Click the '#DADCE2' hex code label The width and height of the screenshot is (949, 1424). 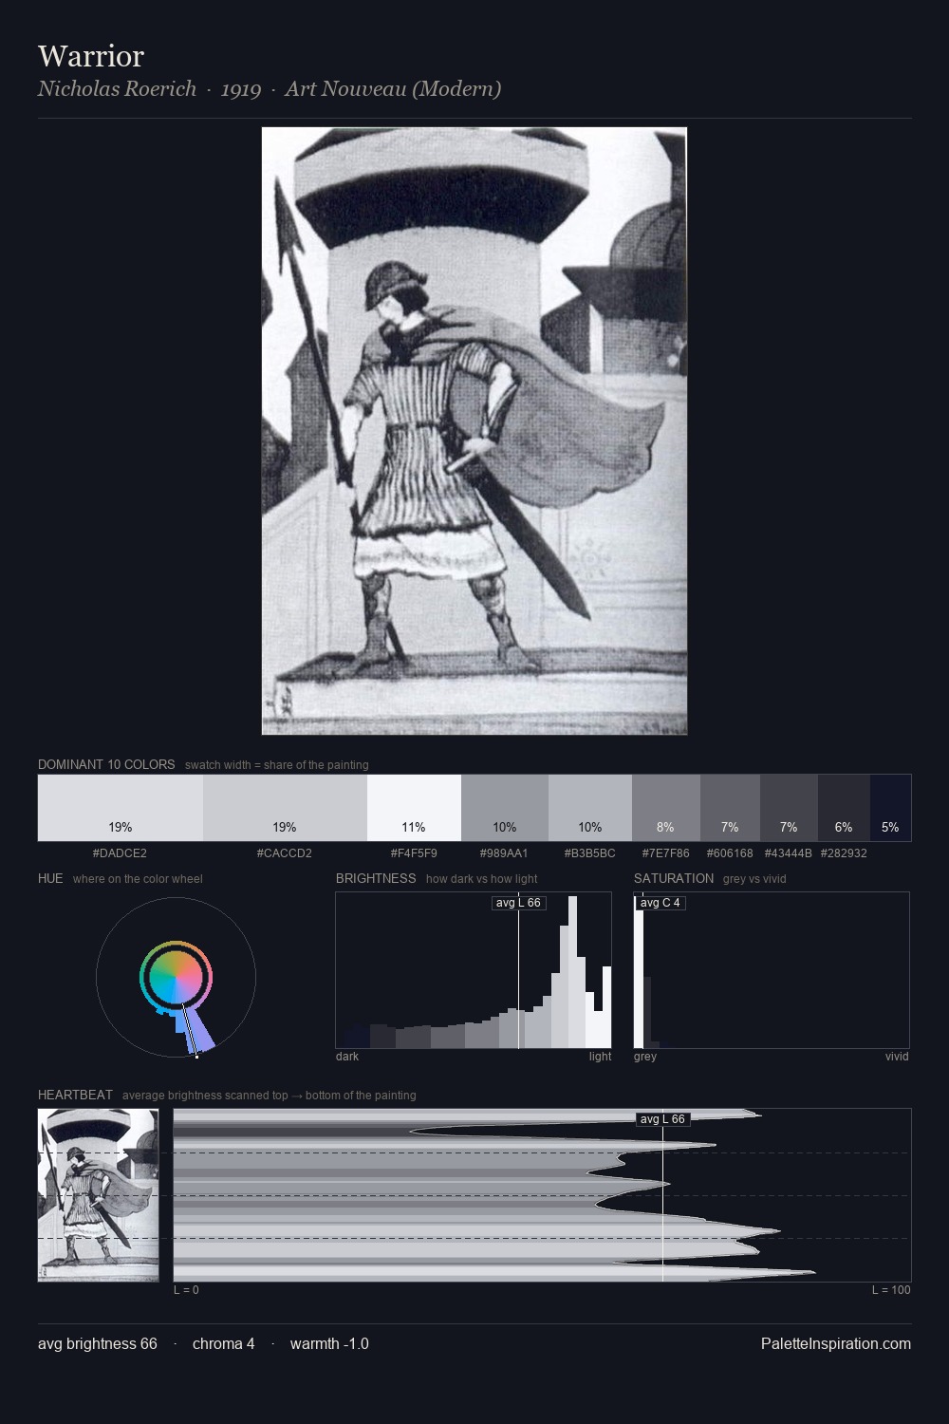point(120,853)
